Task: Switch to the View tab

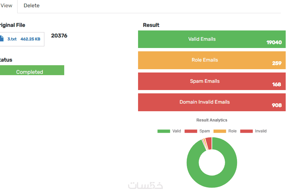Action: click(x=7, y=6)
